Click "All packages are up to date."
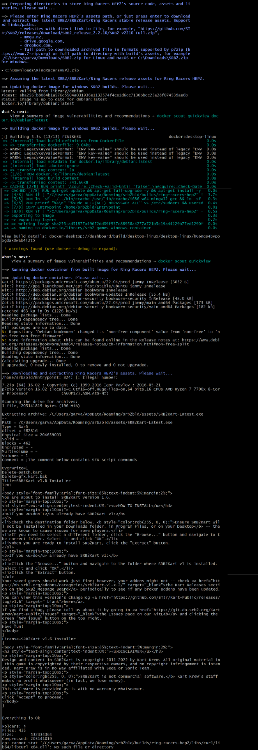258x750 pixels. (x=34, y=328)
